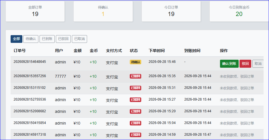269x140 pixels.
Task: Switch to the 已驳回 filter tab
Action: pos(63,39)
